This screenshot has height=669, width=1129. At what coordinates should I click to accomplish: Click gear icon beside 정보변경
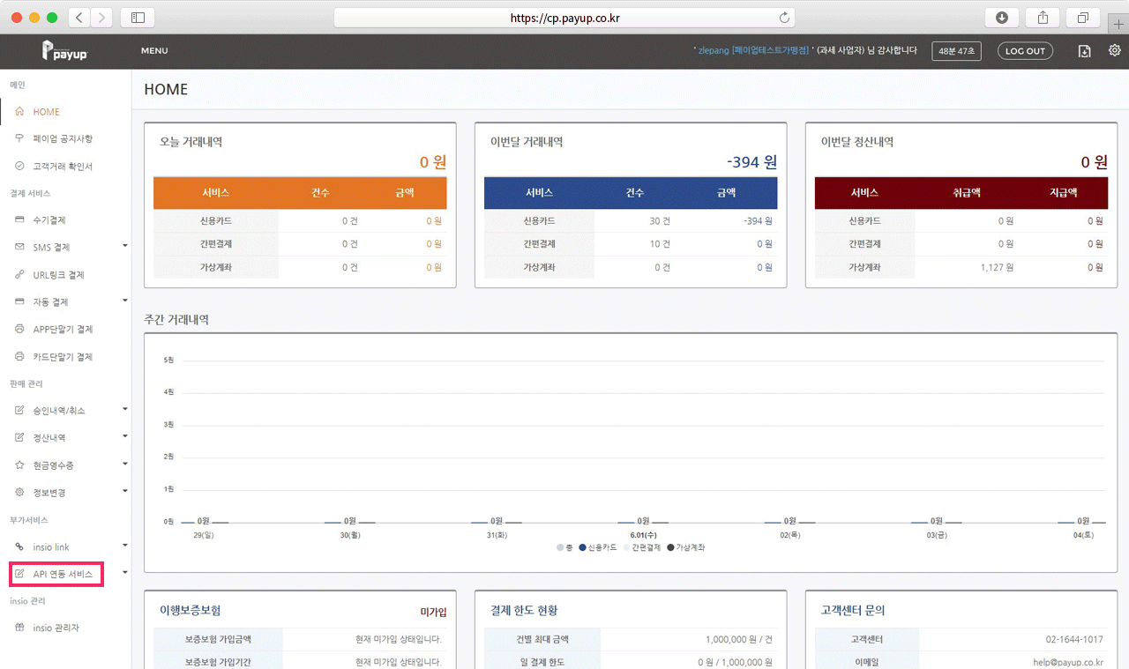point(19,492)
